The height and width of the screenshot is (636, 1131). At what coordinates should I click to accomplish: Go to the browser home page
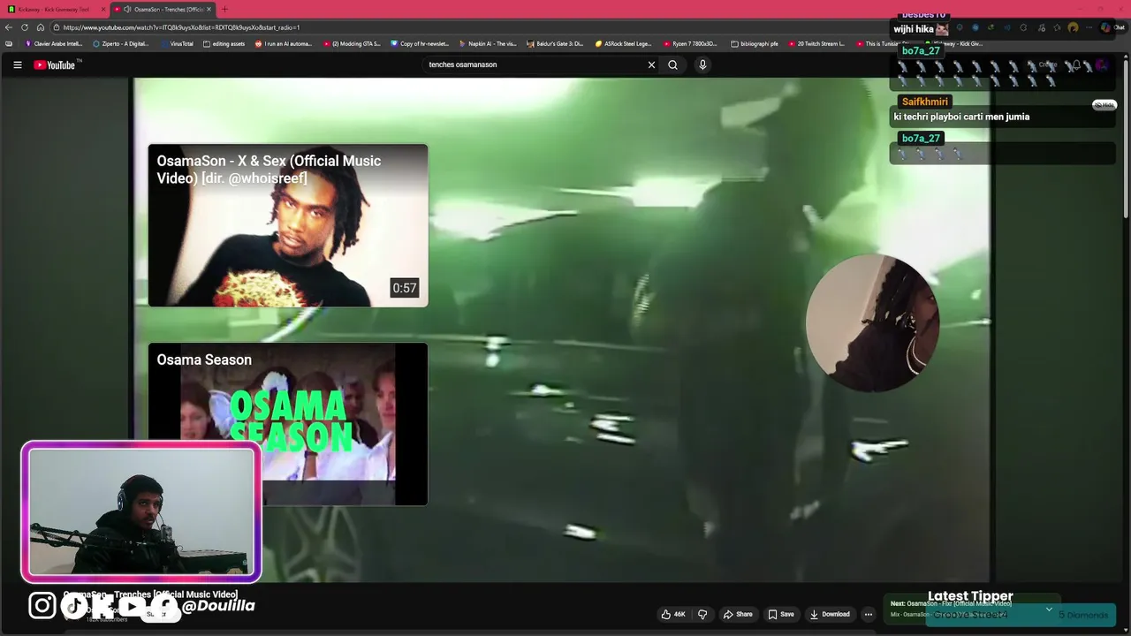(x=41, y=27)
